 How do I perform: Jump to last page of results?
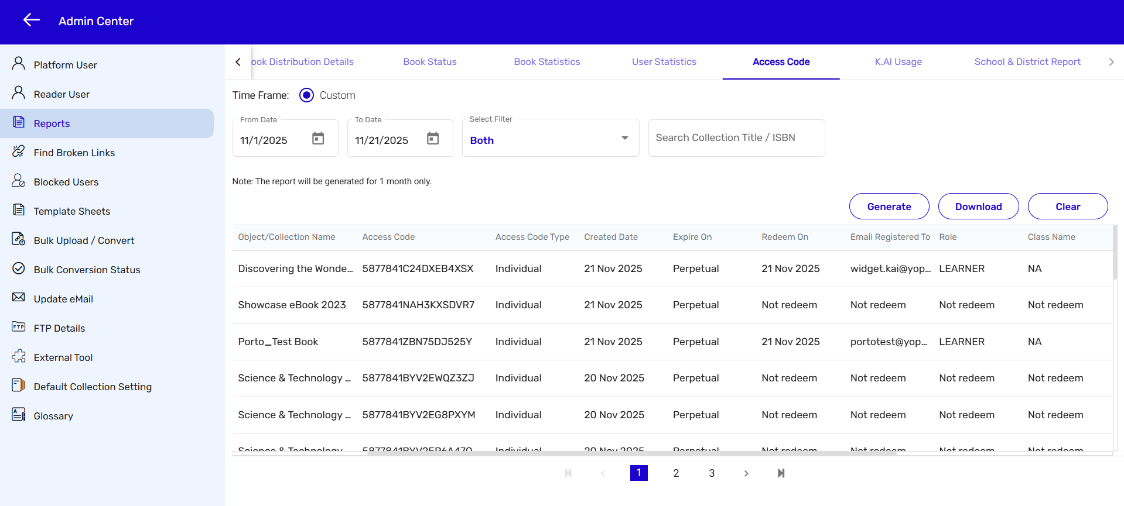pyautogui.click(x=781, y=473)
